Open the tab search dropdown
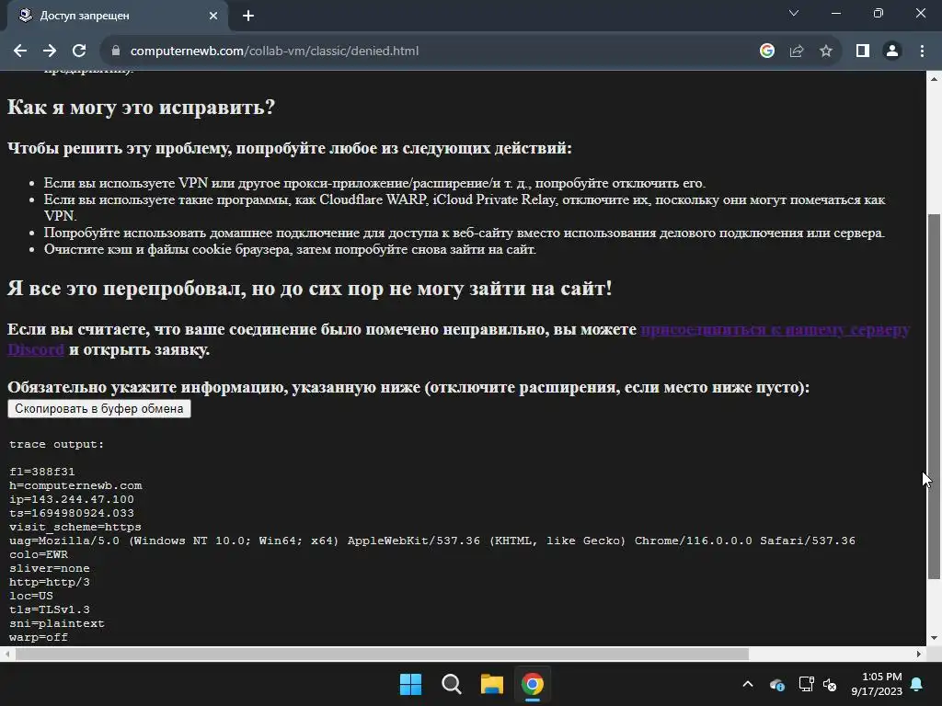942x706 pixels. click(x=794, y=13)
